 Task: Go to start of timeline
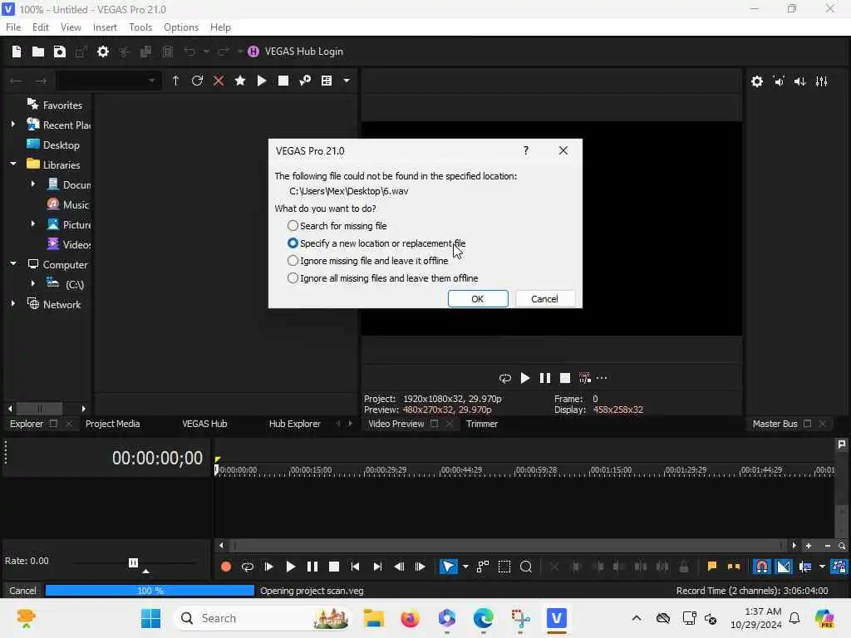tap(356, 567)
